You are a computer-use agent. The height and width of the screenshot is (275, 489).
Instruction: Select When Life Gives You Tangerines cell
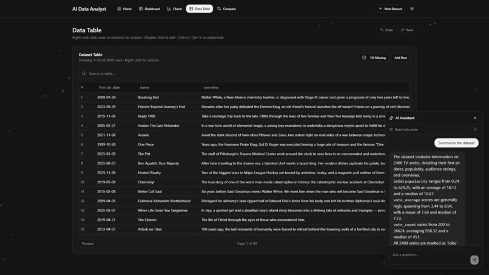[x=163, y=211]
